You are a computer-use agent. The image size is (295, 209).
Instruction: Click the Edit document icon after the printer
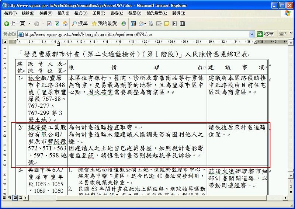[159, 24]
